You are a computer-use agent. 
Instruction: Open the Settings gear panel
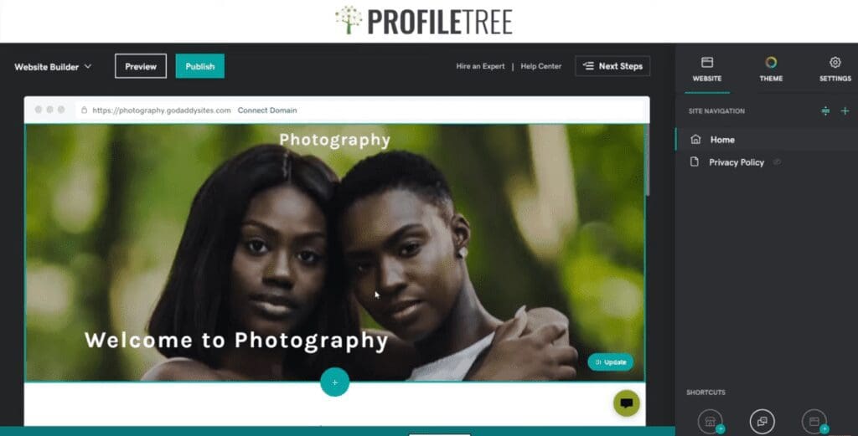click(835, 69)
